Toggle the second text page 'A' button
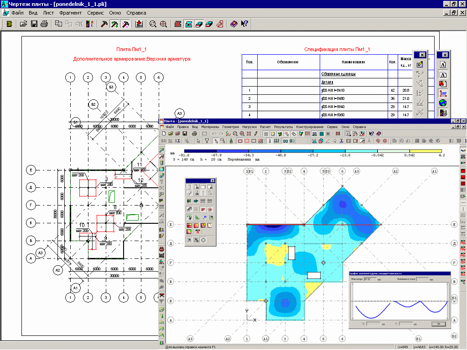The width and height of the screenshot is (467, 350). click(443, 75)
